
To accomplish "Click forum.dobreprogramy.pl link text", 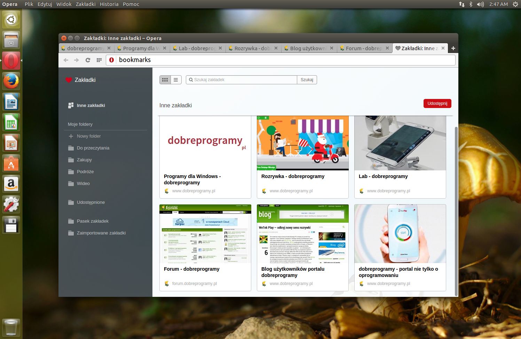I will (195, 284).
